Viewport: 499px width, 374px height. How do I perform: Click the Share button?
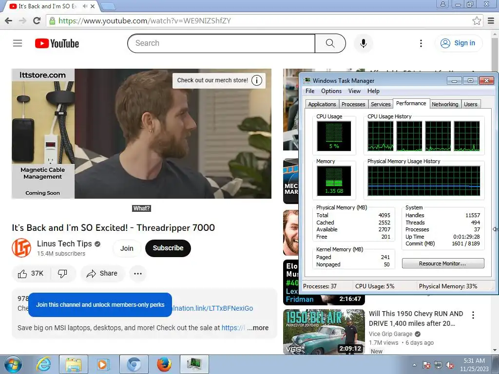[x=102, y=274]
